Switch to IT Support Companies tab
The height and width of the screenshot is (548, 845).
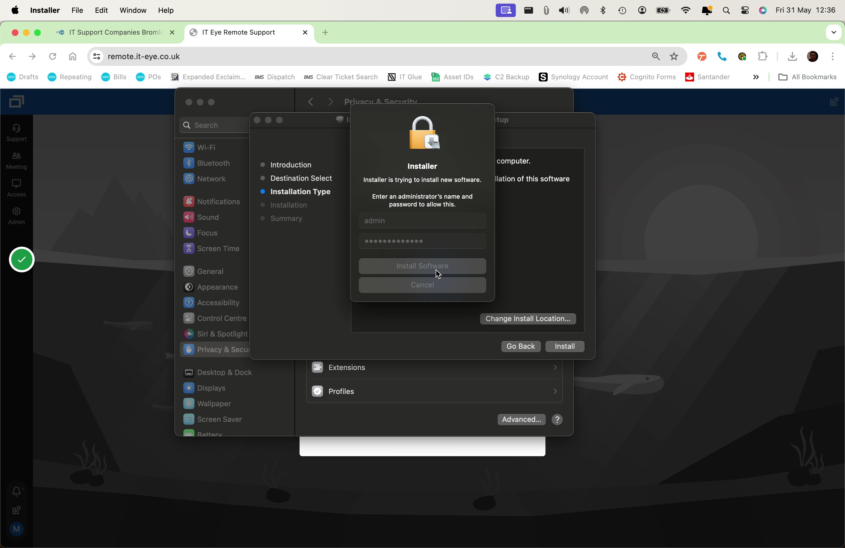(x=116, y=32)
